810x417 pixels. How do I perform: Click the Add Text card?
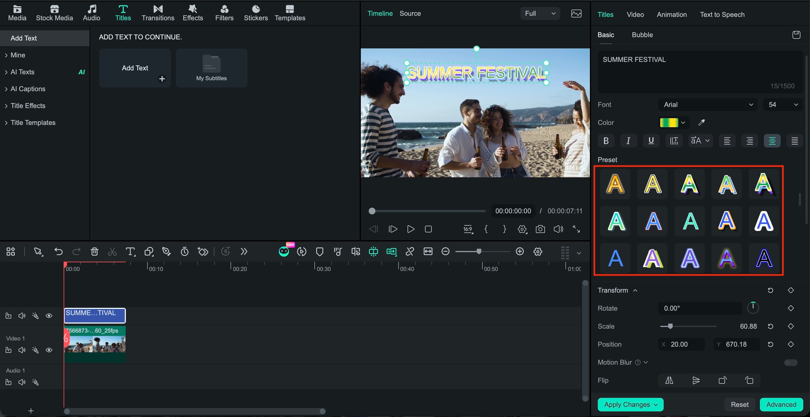pos(135,68)
